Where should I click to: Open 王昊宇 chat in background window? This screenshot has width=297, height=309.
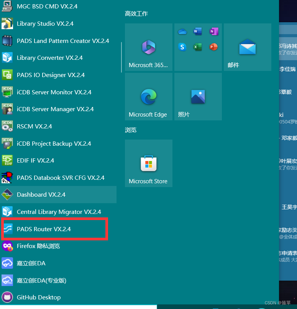coord(289,207)
